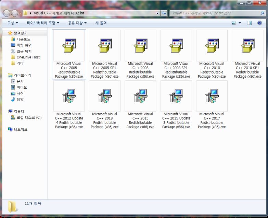Select Visual C++ 2015 Update 3 installer icon
This screenshot has height=218, width=268.
tap(176, 96)
